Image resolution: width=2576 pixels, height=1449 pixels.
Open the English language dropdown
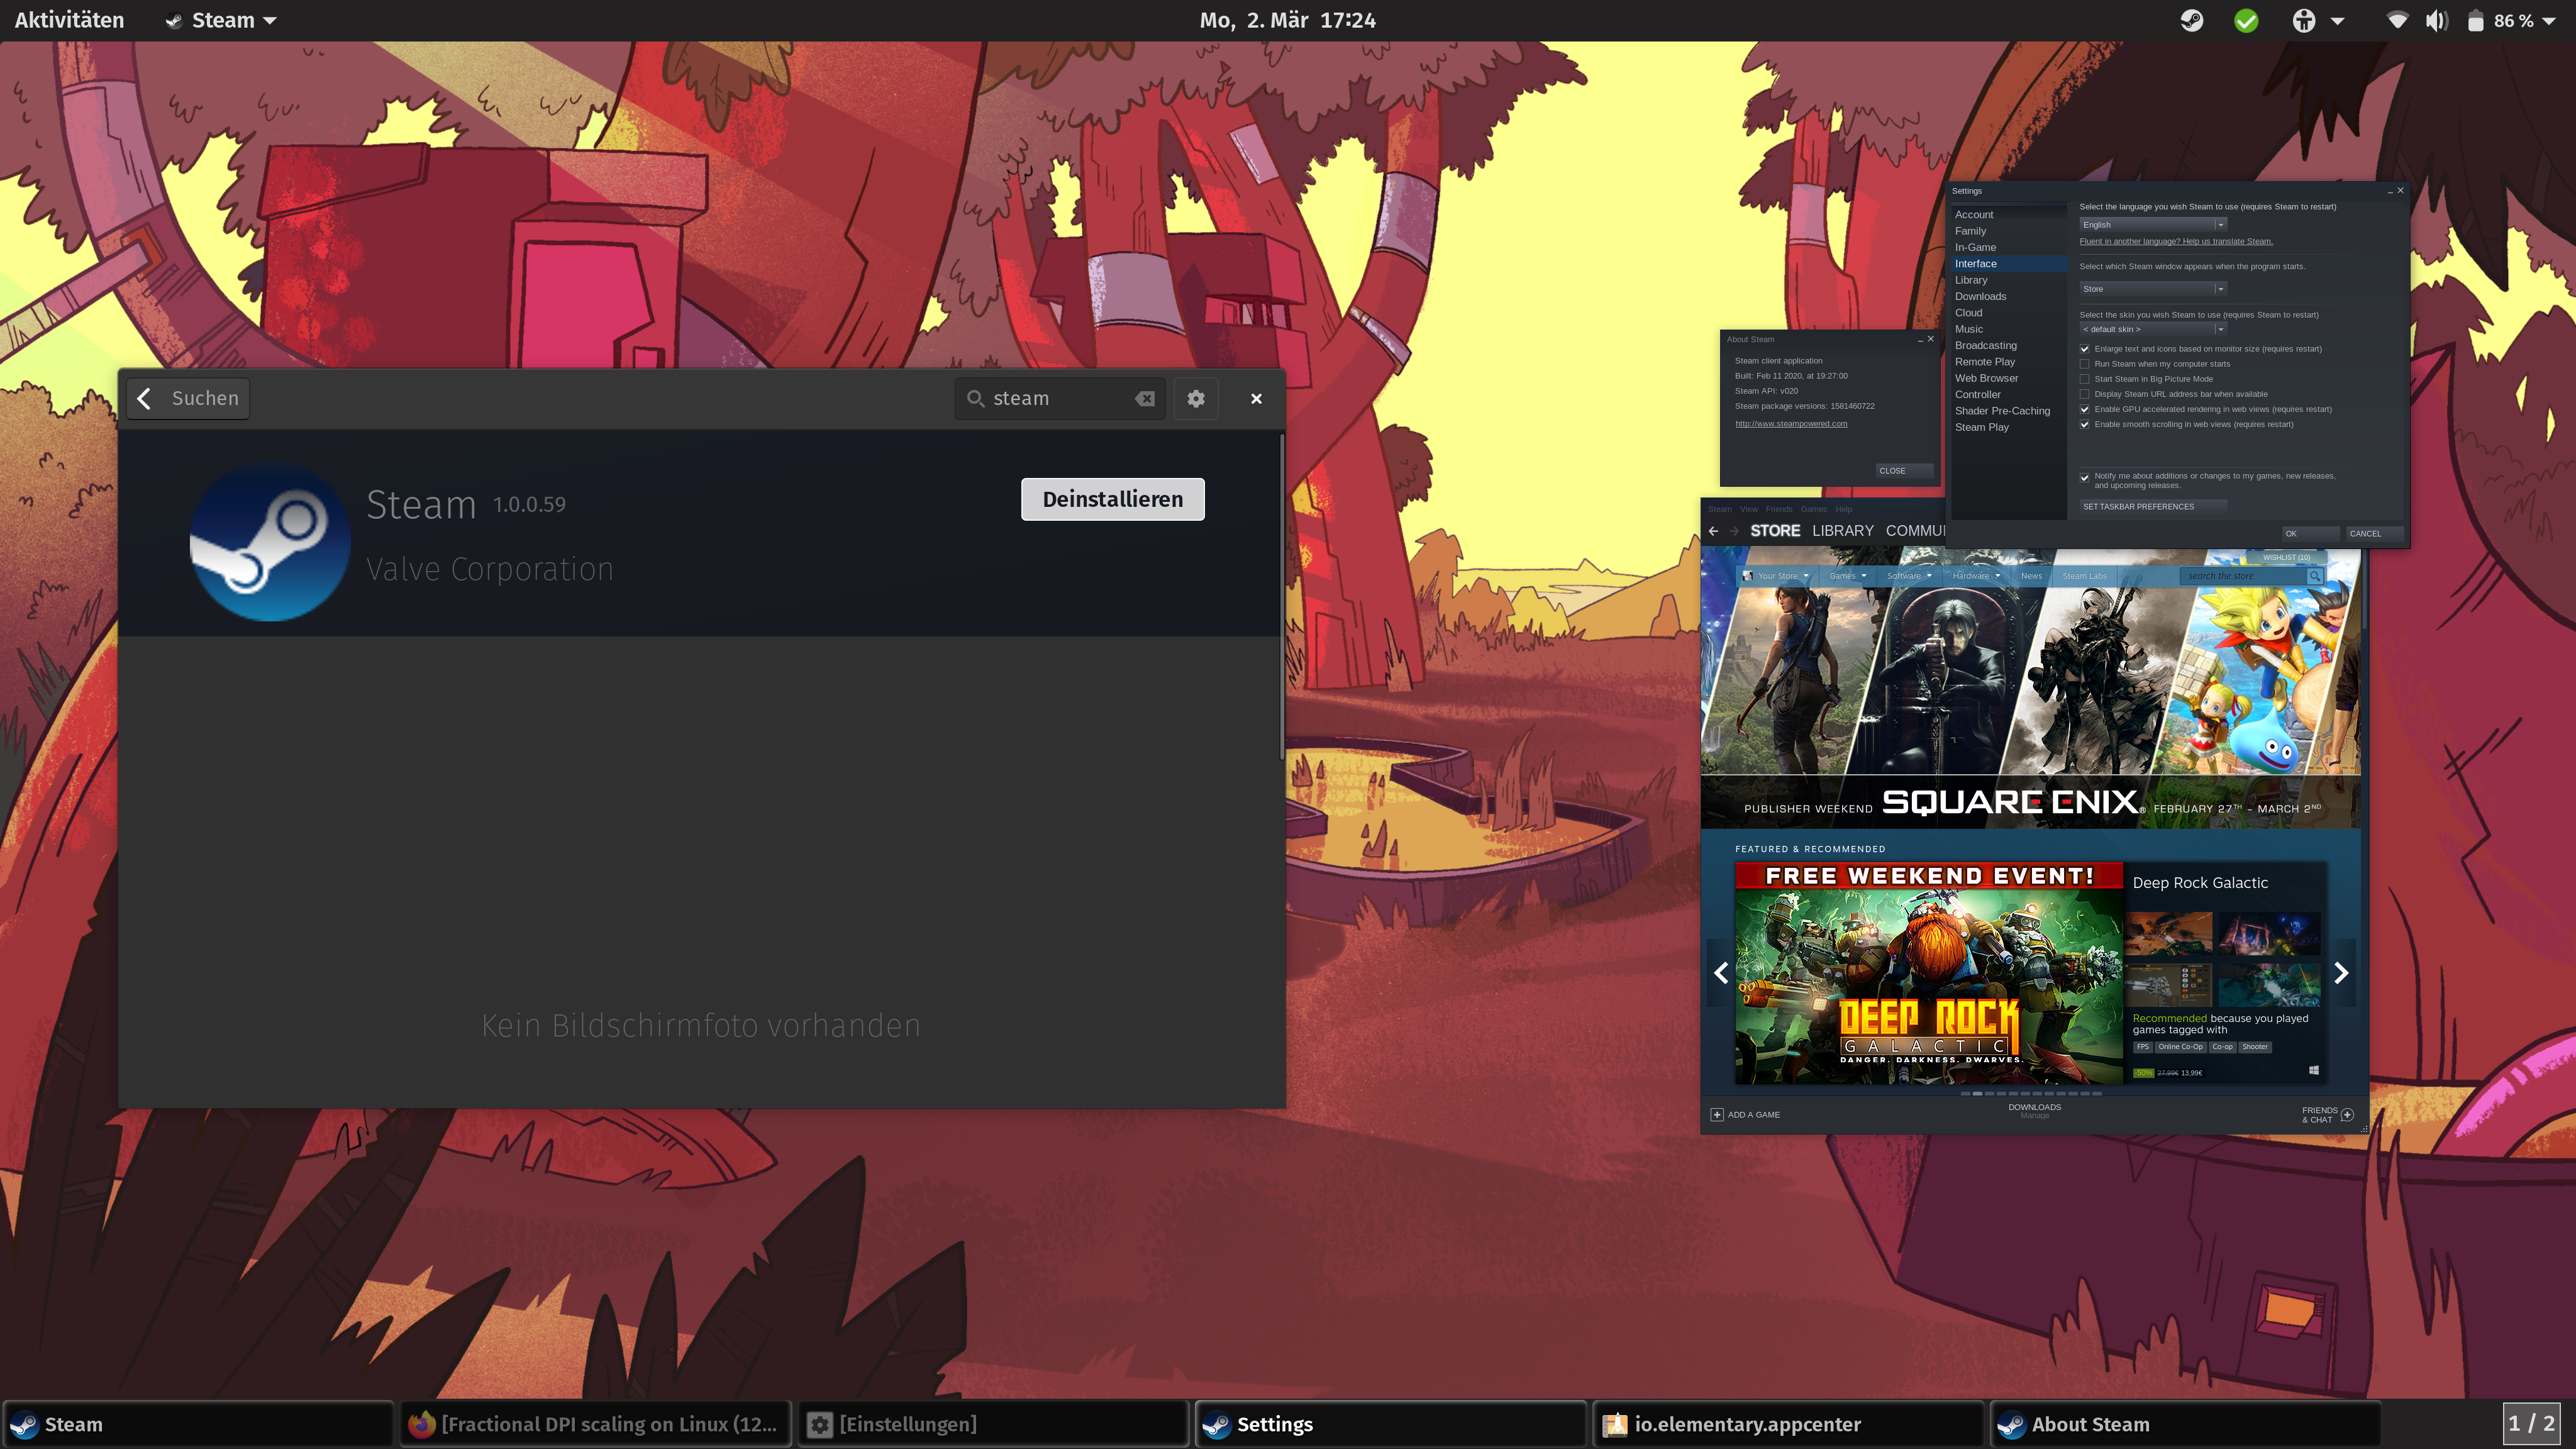point(2152,225)
